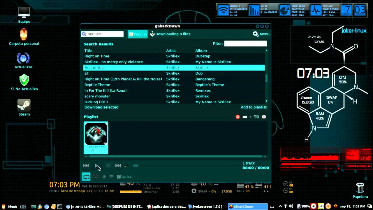
Task: Click the conky Wi-Fi signal widget icon
Action: tap(224, 10)
